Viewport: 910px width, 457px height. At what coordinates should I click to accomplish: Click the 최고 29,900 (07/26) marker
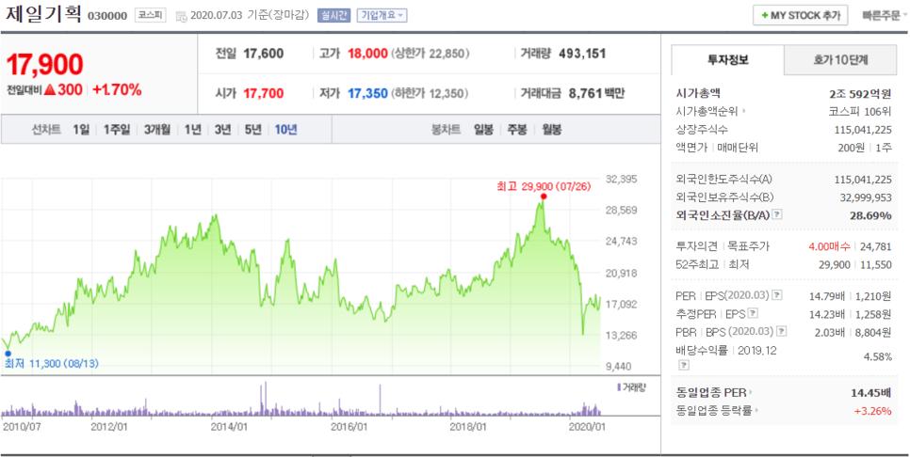[x=543, y=197]
